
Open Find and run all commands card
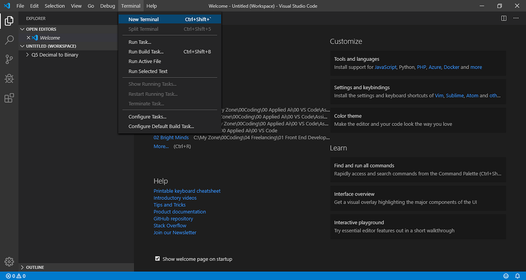418,170
